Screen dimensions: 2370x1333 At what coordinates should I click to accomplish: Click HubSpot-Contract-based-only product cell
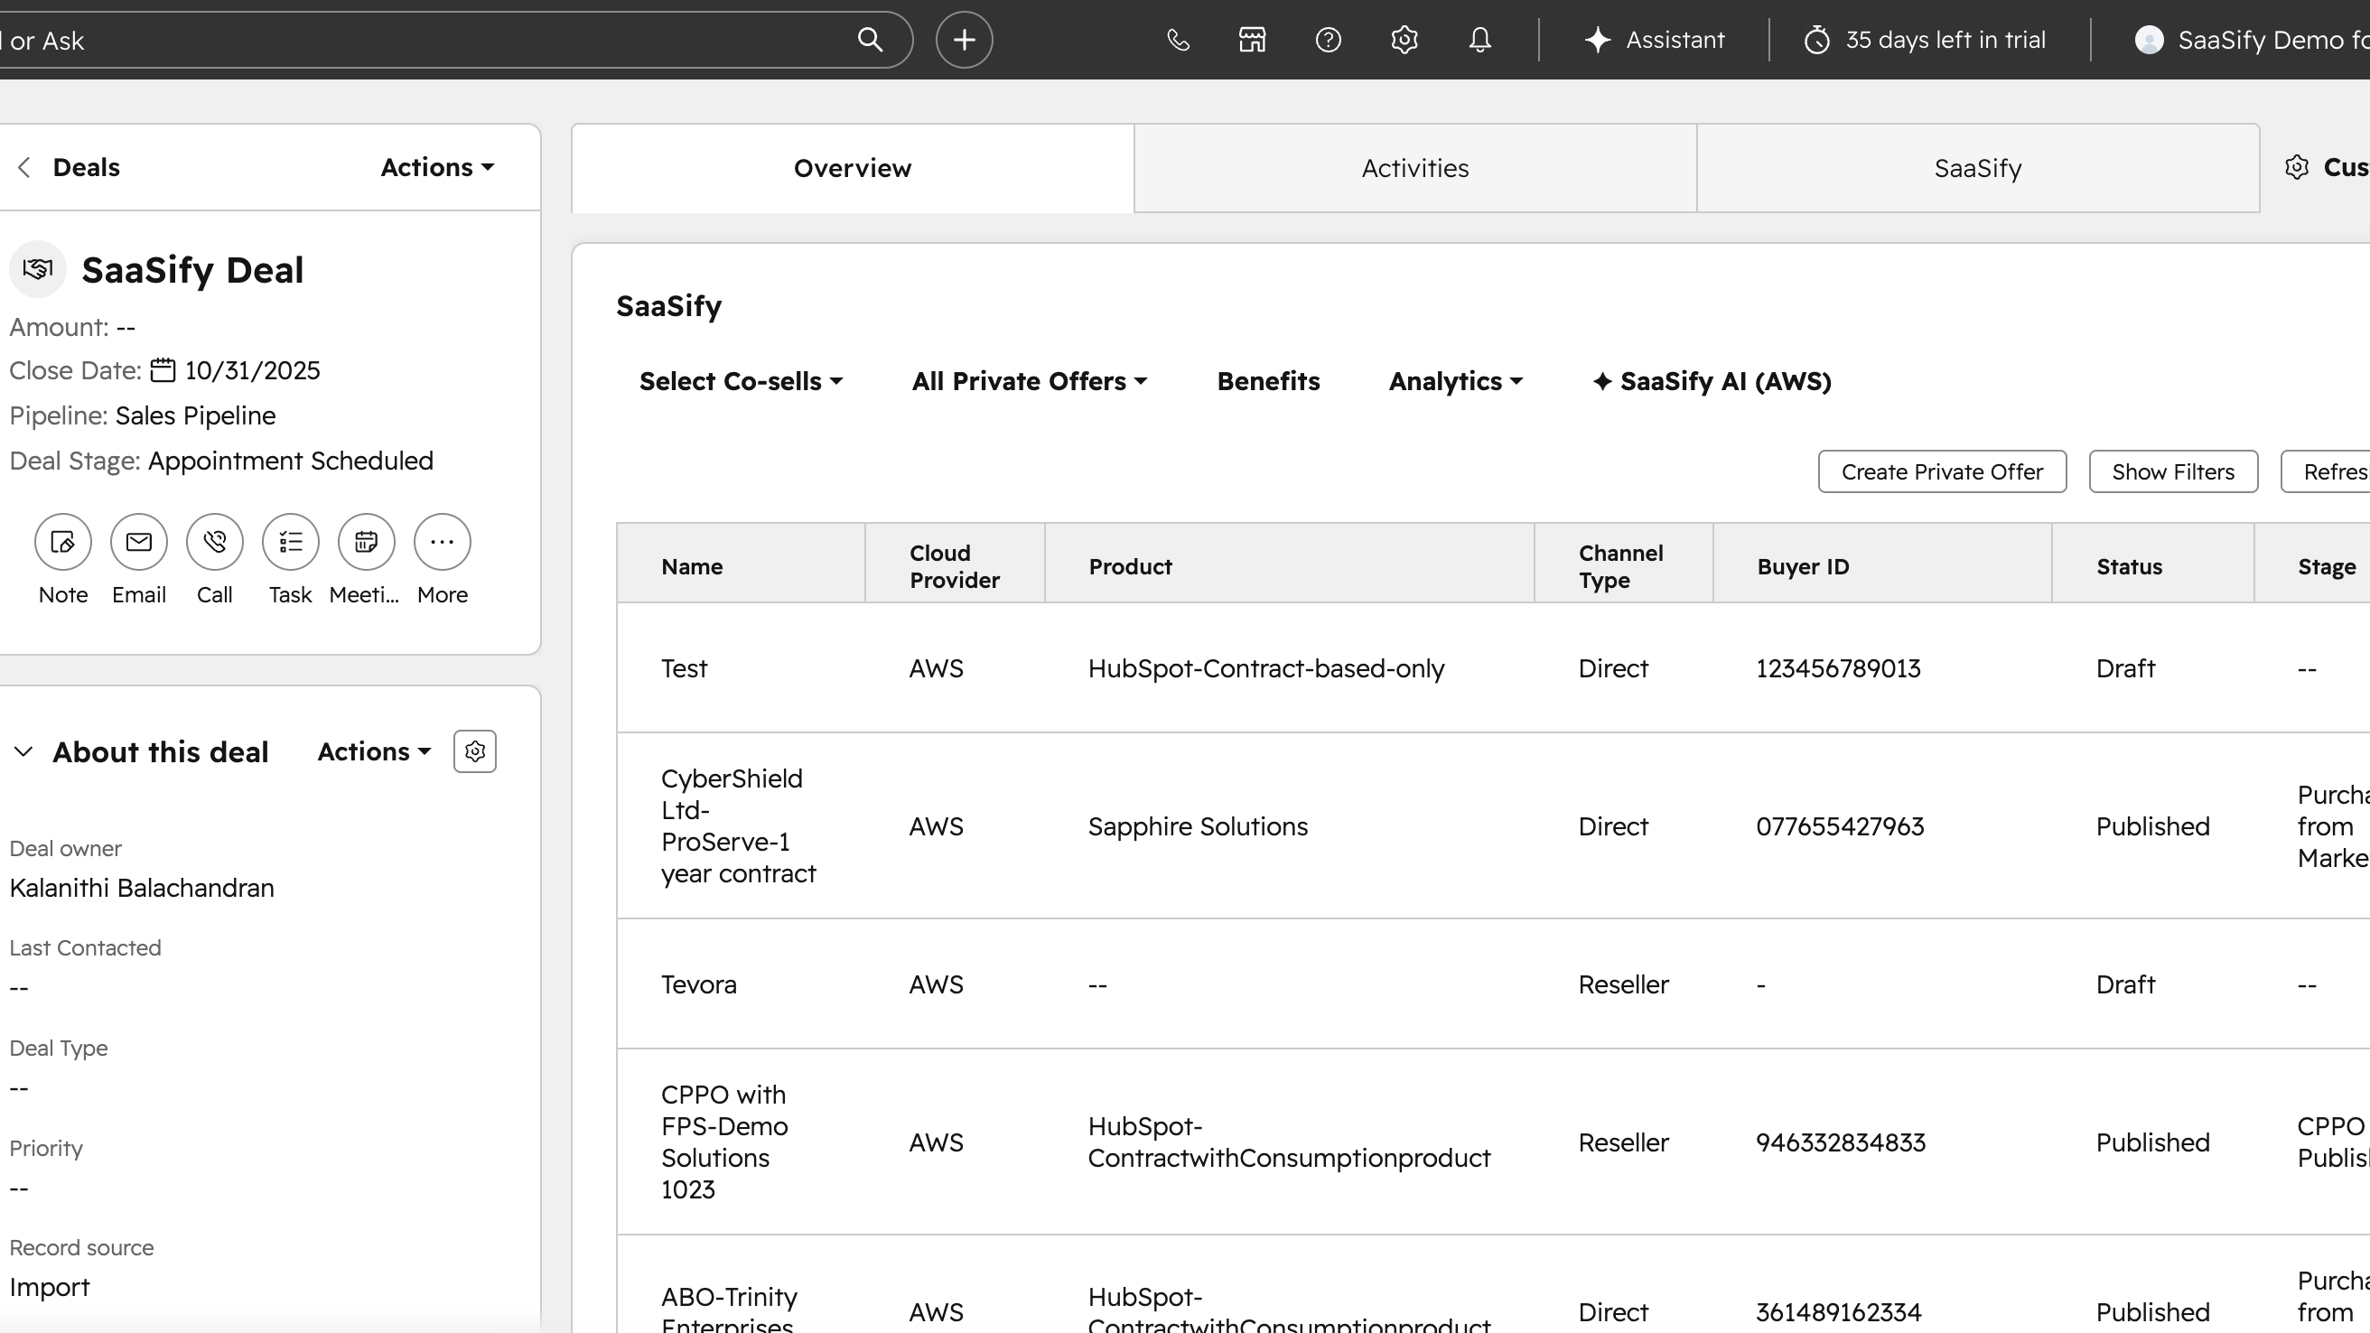pyautogui.click(x=1266, y=669)
